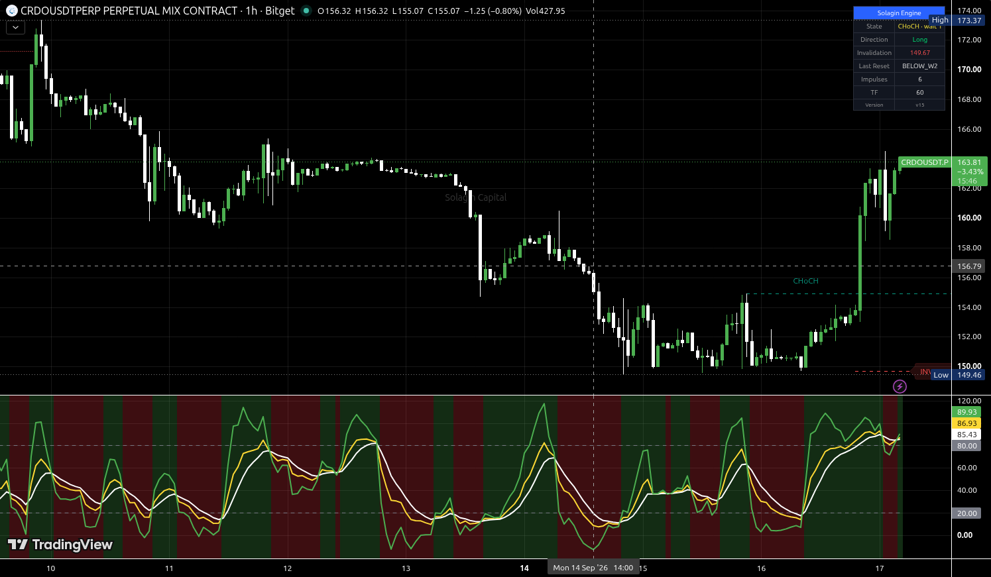Viewport: 991px width, 577px height.
Task: Click date 11 on the time axis
Action: [x=169, y=568]
